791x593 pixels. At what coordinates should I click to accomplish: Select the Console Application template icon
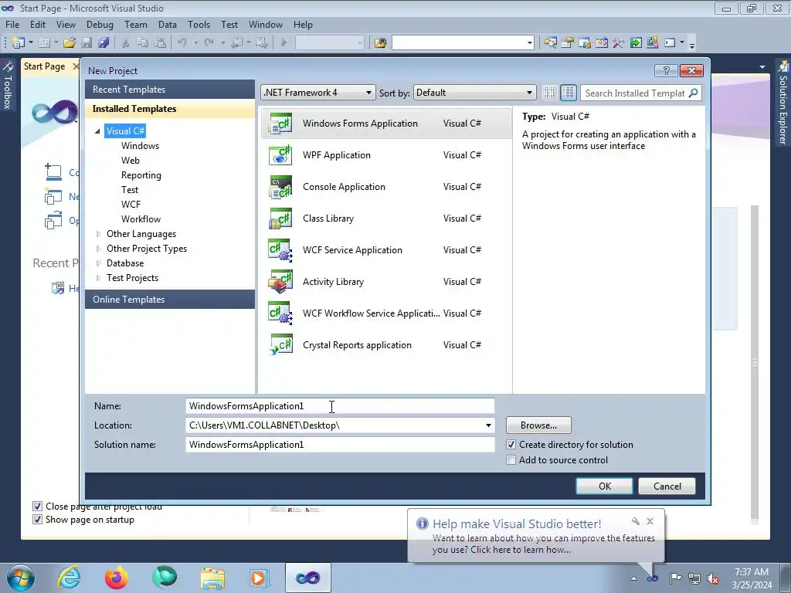pos(280,187)
